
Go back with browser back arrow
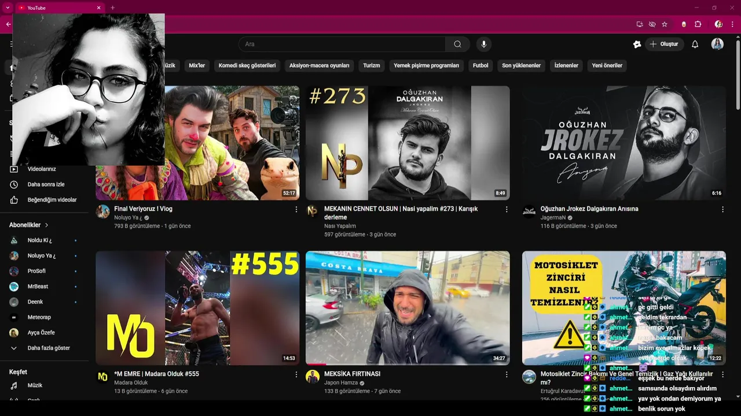[x=8, y=24]
